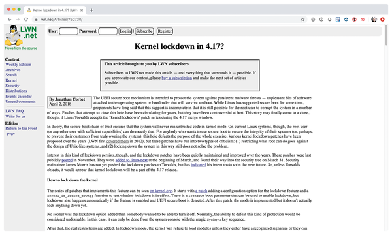392x235 pixels.
Task: Open the Kernel sidebar link
Action: click(11, 80)
